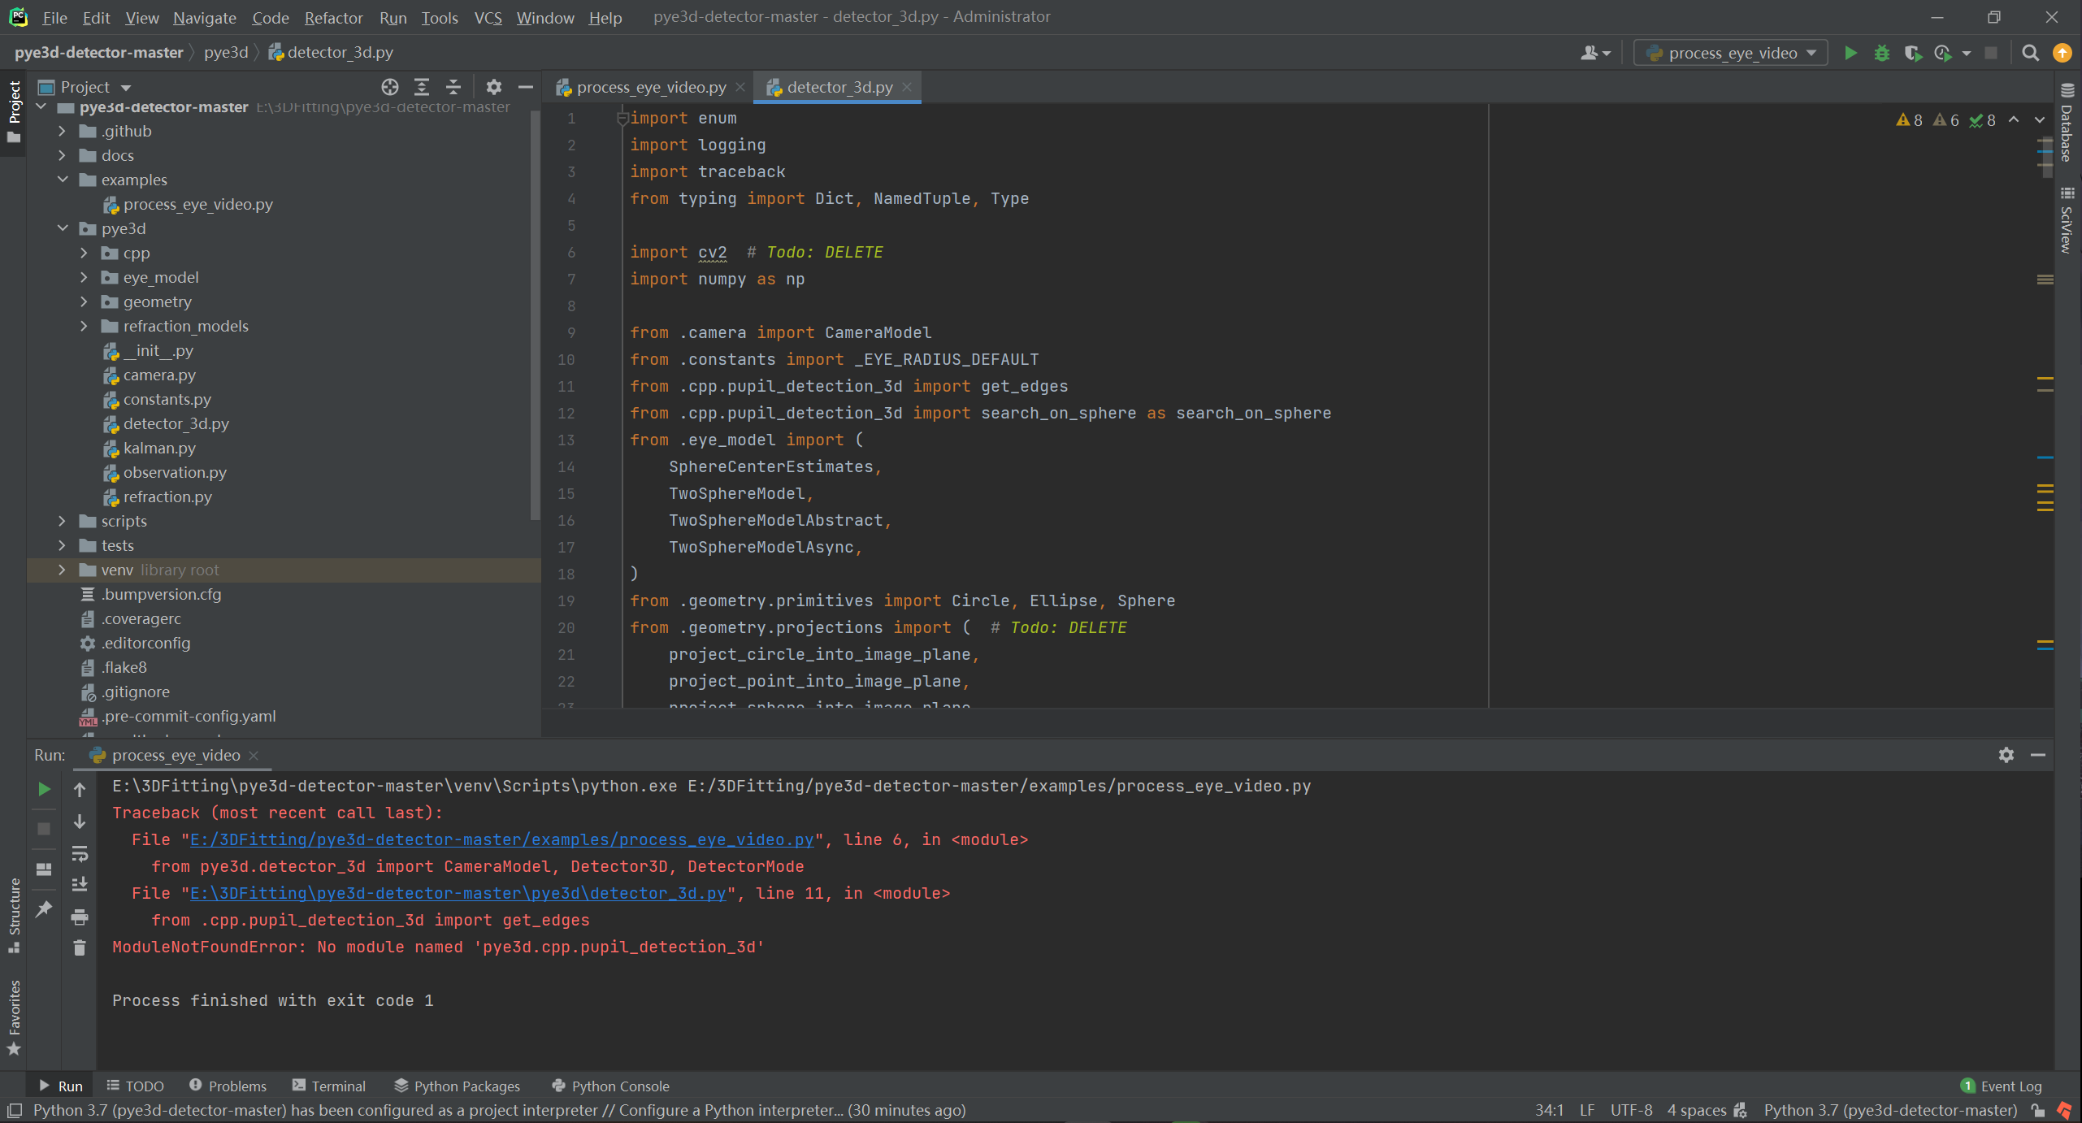Viewport: 2082px width, 1123px height.
Task: Follow detector_3d.py traceback link
Action: [458, 893]
